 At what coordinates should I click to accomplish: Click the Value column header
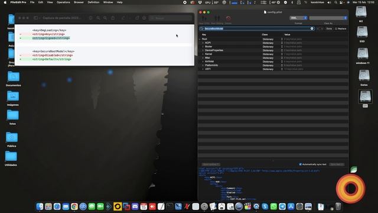pyautogui.click(x=287, y=34)
